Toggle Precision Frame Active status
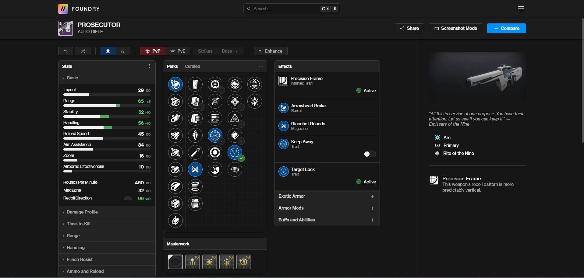 pos(366,91)
